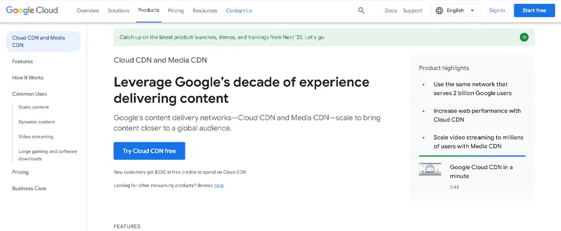This screenshot has height=231, width=561.
Task: Click the Product highlights heading
Action: click(444, 68)
